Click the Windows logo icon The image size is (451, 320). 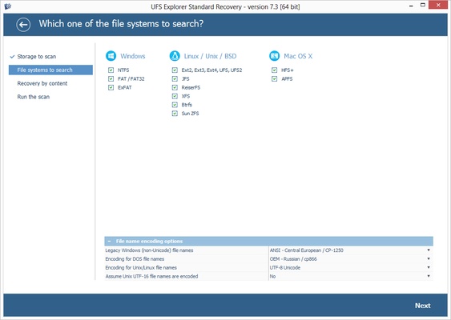(x=111, y=56)
